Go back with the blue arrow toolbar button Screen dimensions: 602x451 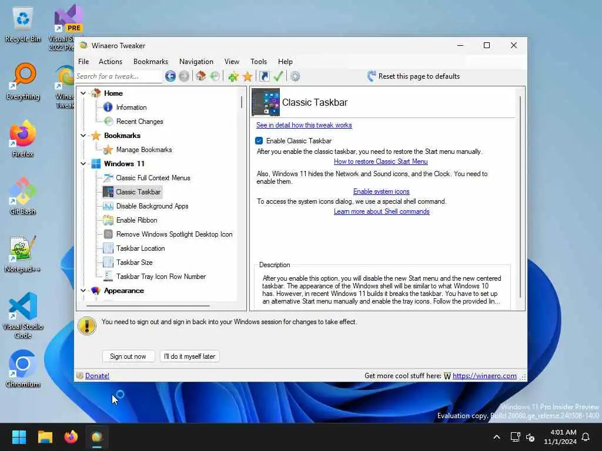coord(170,76)
